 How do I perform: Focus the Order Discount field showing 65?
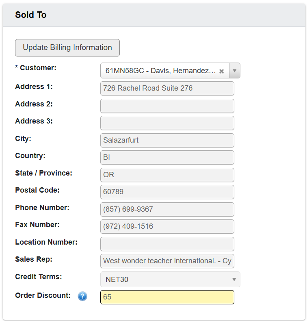pyautogui.click(x=167, y=297)
